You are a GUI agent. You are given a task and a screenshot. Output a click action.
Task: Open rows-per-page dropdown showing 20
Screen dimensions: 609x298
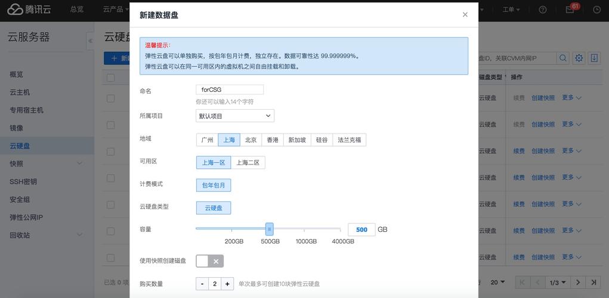pos(497,282)
